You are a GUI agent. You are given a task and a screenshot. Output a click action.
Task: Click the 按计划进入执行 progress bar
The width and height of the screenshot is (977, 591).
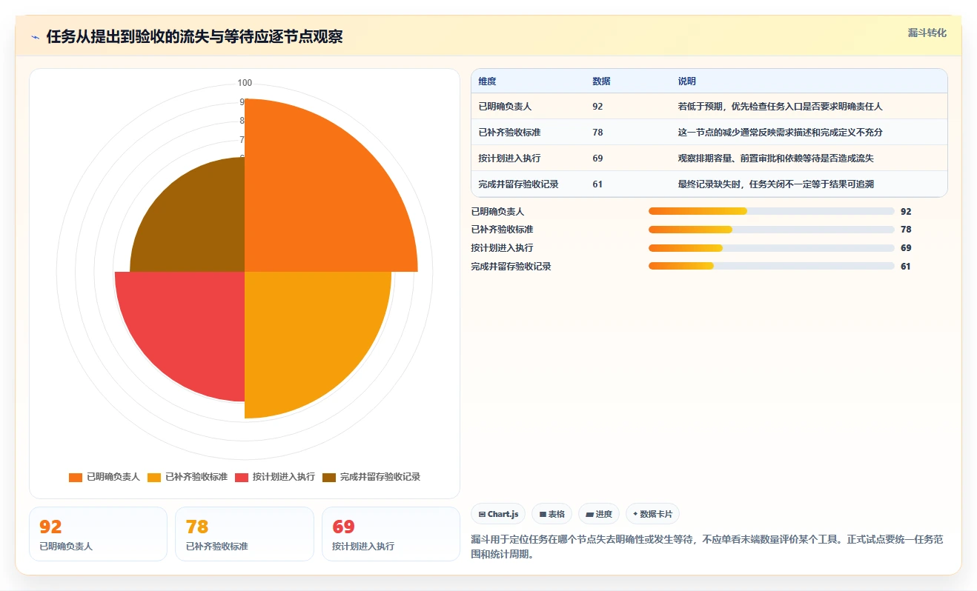coord(772,248)
